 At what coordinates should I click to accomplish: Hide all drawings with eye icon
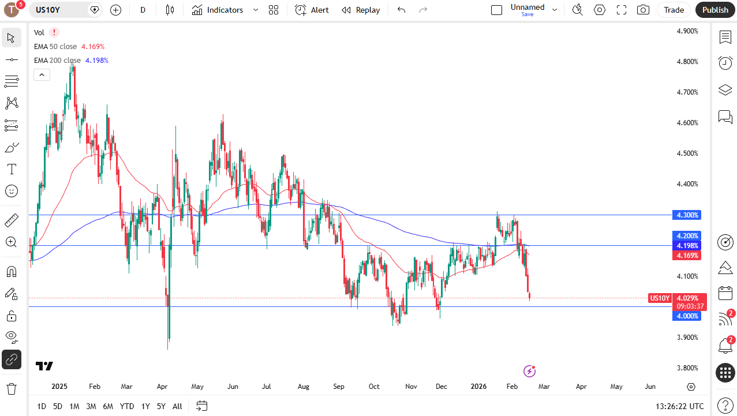pyautogui.click(x=12, y=337)
